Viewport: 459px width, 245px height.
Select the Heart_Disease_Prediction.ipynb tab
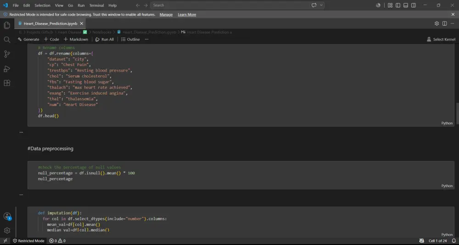click(50, 23)
